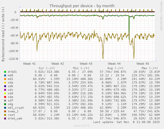
Task: Click the -60 M y-axis label
Action: coord(14,36)
